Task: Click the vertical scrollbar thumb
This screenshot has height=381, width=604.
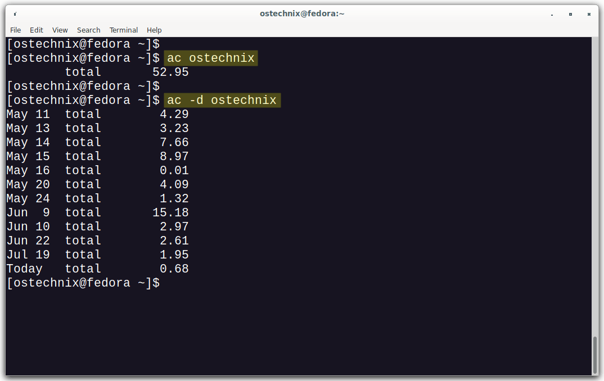Action: 595,354
